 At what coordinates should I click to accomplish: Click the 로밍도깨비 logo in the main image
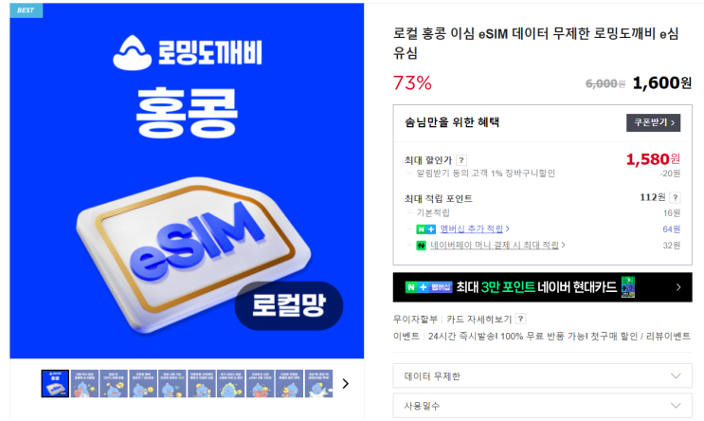click(188, 52)
